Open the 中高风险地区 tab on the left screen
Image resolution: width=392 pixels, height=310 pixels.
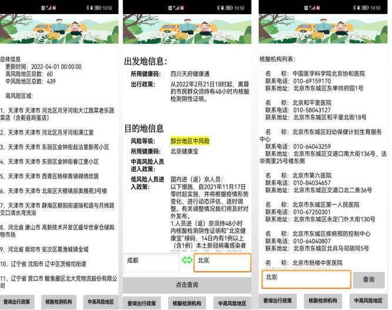[x=101, y=302]
